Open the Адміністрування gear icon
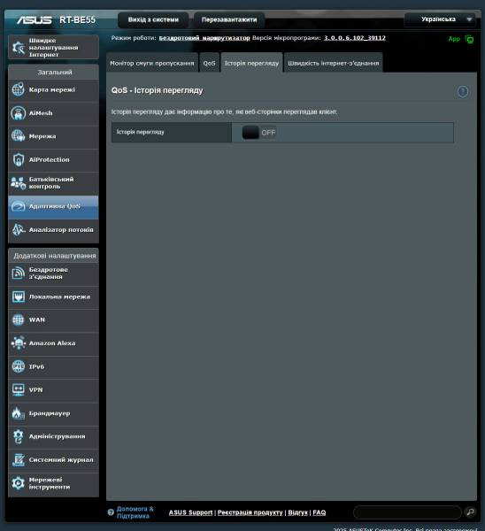 (19, 436)
